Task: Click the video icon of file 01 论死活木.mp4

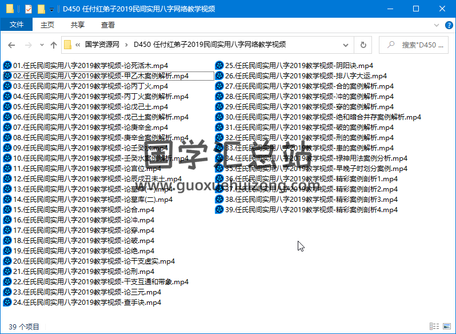Action: [x=7, y=65]
